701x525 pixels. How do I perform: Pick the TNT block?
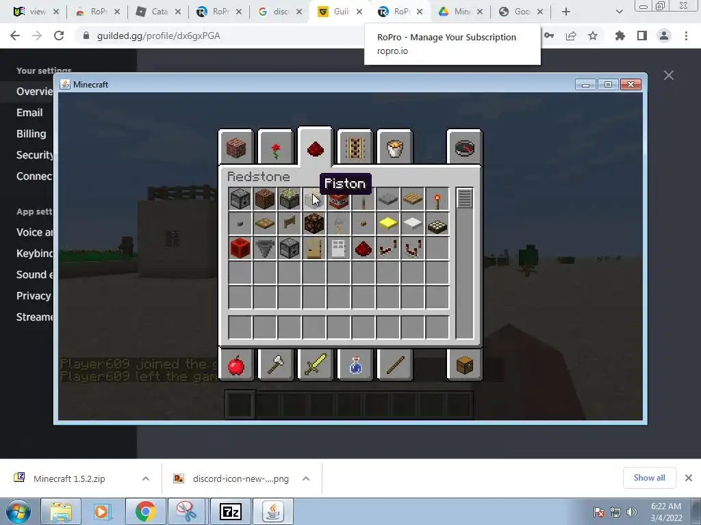click(338, 202)
